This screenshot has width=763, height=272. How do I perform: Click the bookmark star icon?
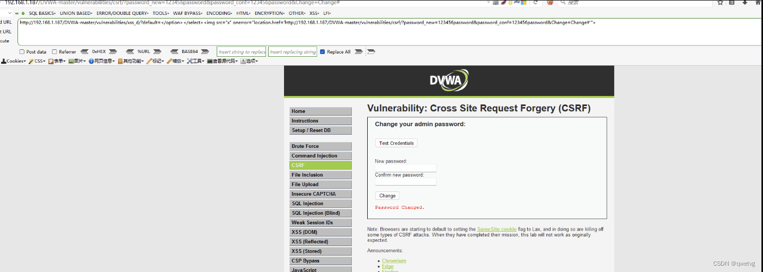(x=720, y=3)
